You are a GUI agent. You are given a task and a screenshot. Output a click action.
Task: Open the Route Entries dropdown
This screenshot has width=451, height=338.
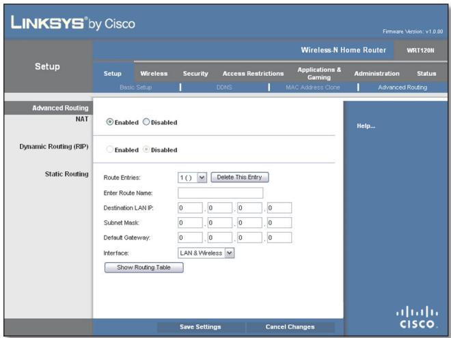click(x=192, y=178)
